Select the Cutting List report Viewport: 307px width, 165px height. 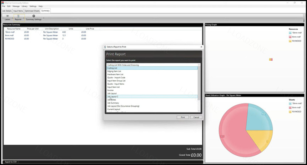click(152, 68)
